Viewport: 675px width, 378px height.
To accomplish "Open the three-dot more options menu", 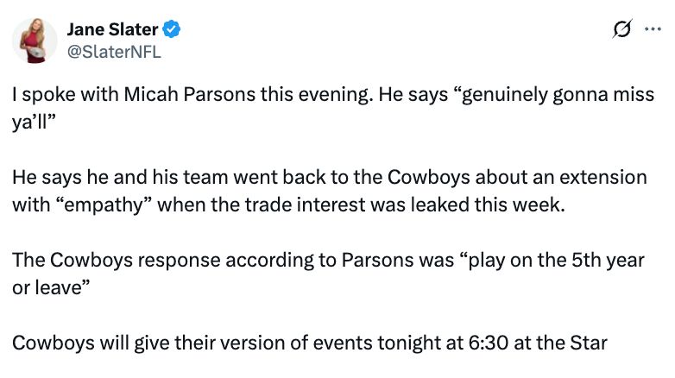I will [x=653, y=28].
